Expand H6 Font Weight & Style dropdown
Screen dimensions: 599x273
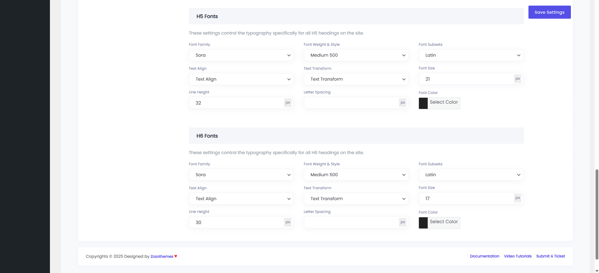[356, 175]
